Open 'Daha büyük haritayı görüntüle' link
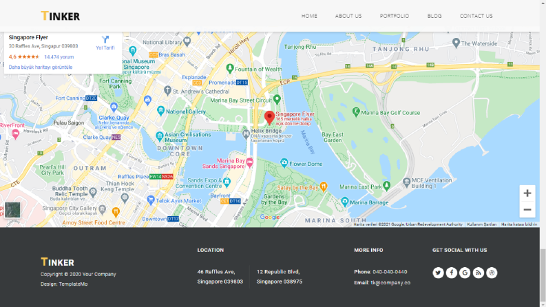 41,67
